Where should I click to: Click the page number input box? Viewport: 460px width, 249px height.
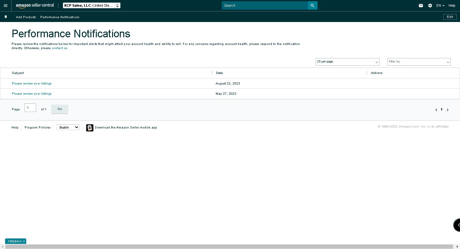(x=30, y=108)
